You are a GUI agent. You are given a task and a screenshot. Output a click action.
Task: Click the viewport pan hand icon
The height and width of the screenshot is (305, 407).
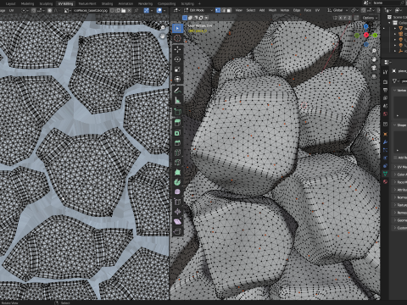374,59
